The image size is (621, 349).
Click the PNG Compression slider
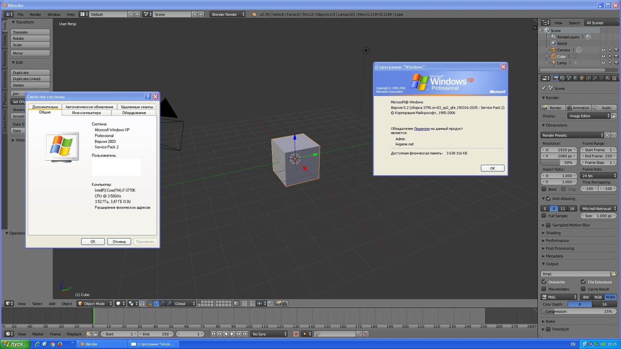click(578, 311)
